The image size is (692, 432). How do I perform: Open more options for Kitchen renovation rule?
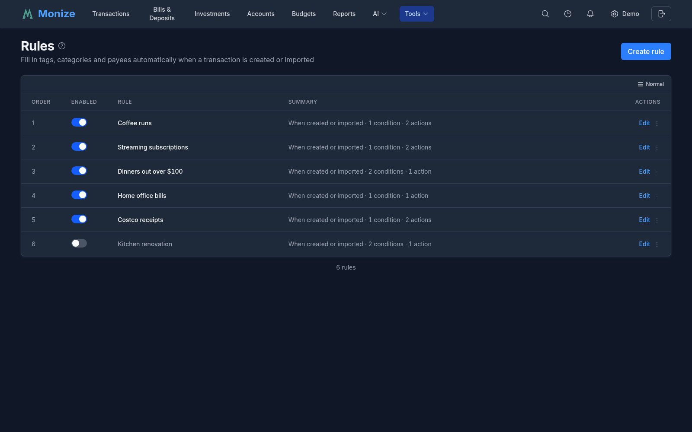click(x=657, y=244)
